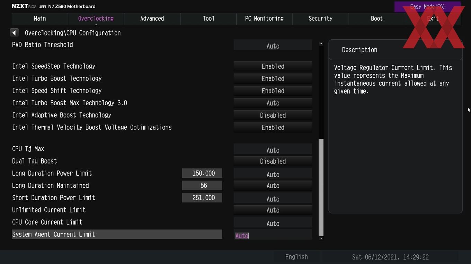This screenshot has width=471, height=264.
Task: Select Intel Adaptive Boost Technology label
Action: pos(62,115)
